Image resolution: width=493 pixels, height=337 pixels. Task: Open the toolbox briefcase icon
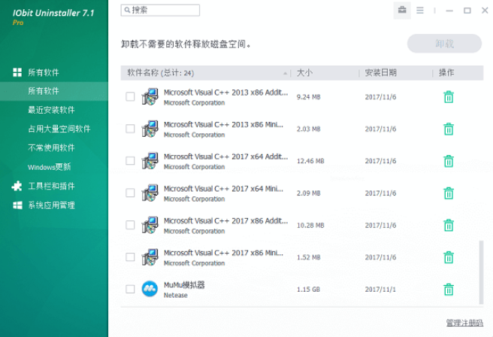pos(402,10)
